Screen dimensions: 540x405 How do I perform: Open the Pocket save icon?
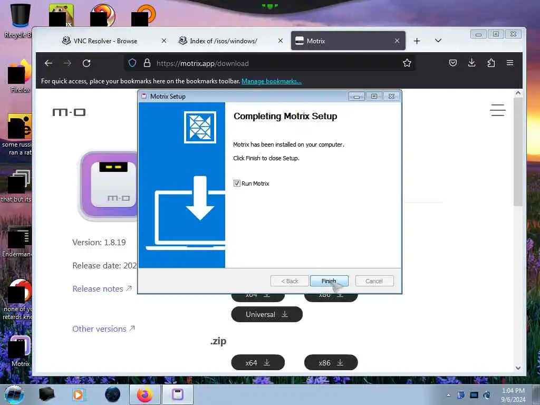pyautogui.click(x=453, y=63)
